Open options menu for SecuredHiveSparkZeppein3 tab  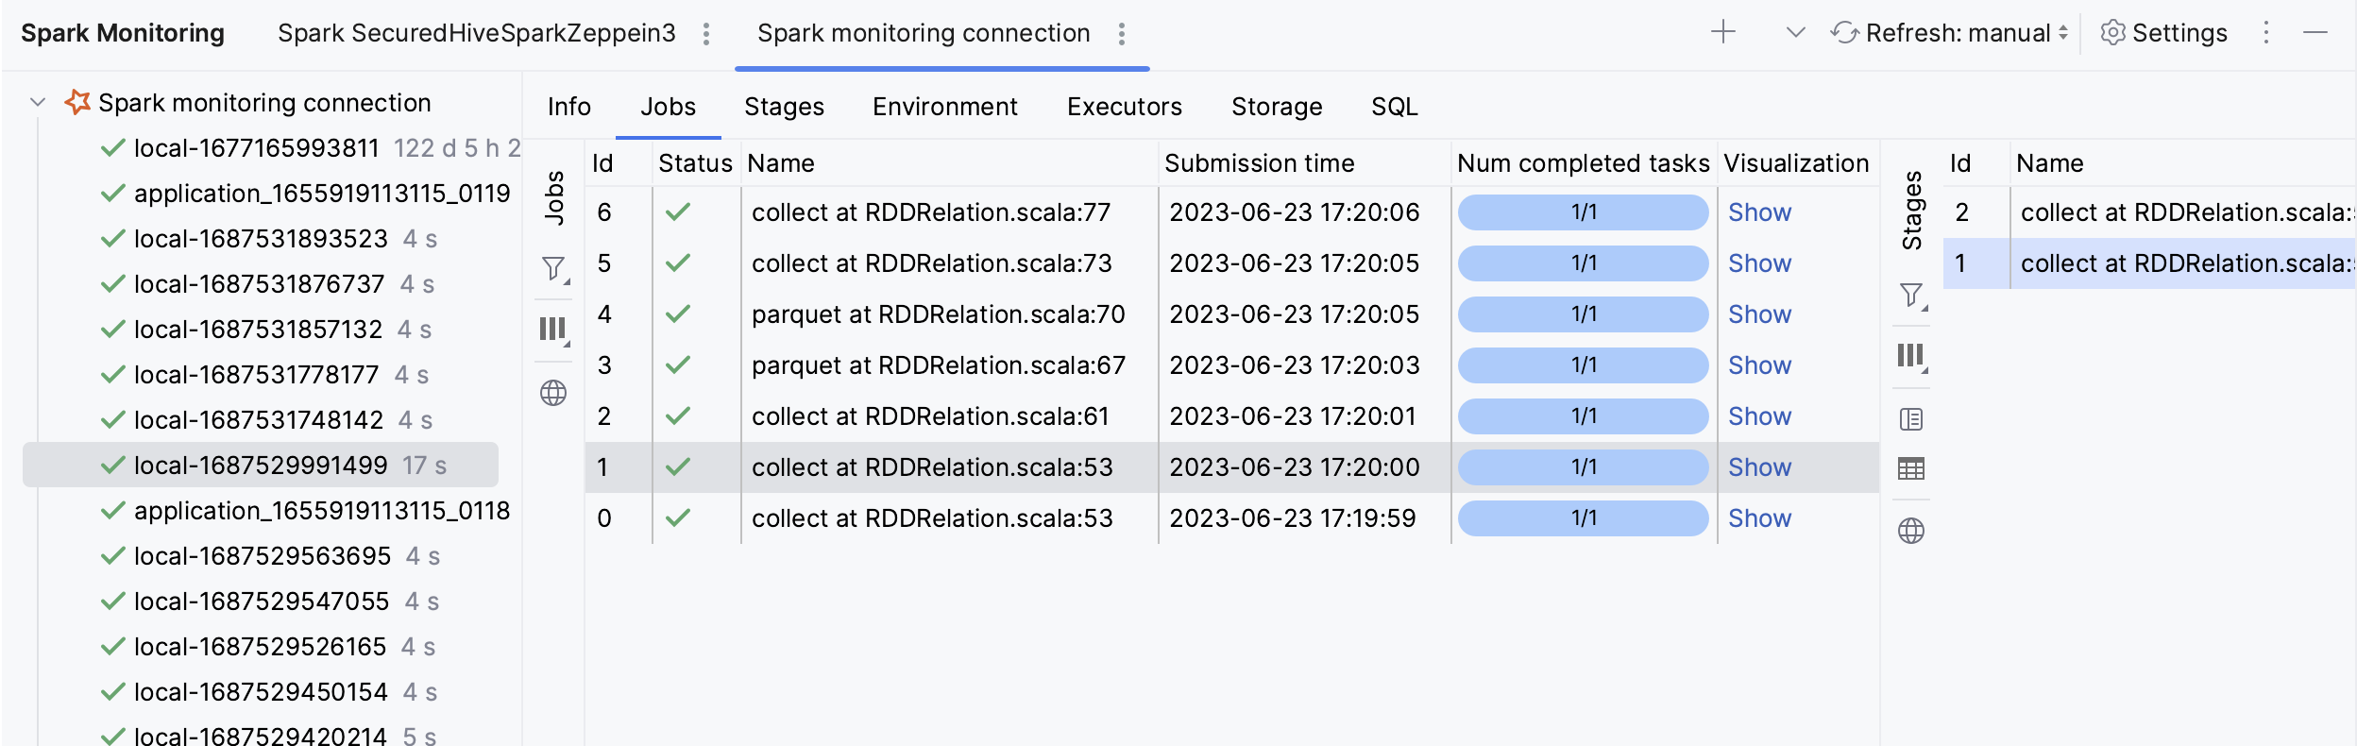tap(706, 34)
